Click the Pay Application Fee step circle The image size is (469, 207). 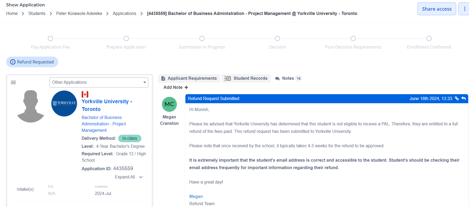[50, 38]
